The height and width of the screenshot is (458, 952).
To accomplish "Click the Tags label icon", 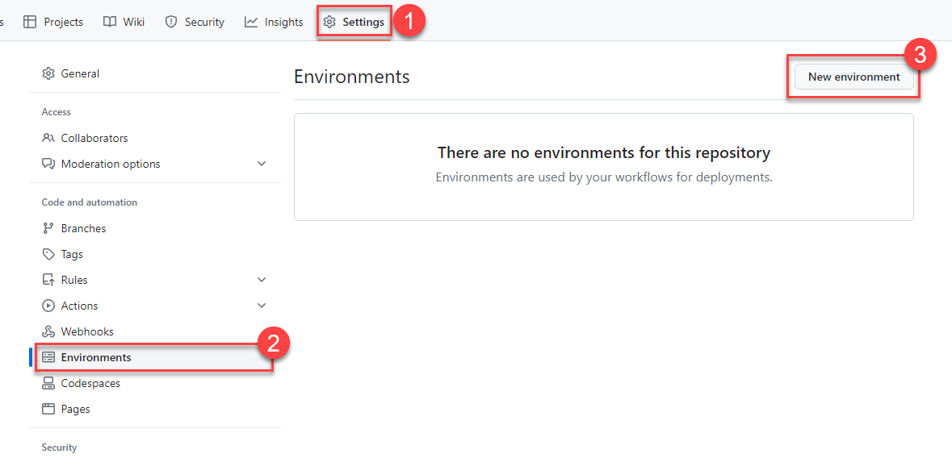I will coord(48,254).
